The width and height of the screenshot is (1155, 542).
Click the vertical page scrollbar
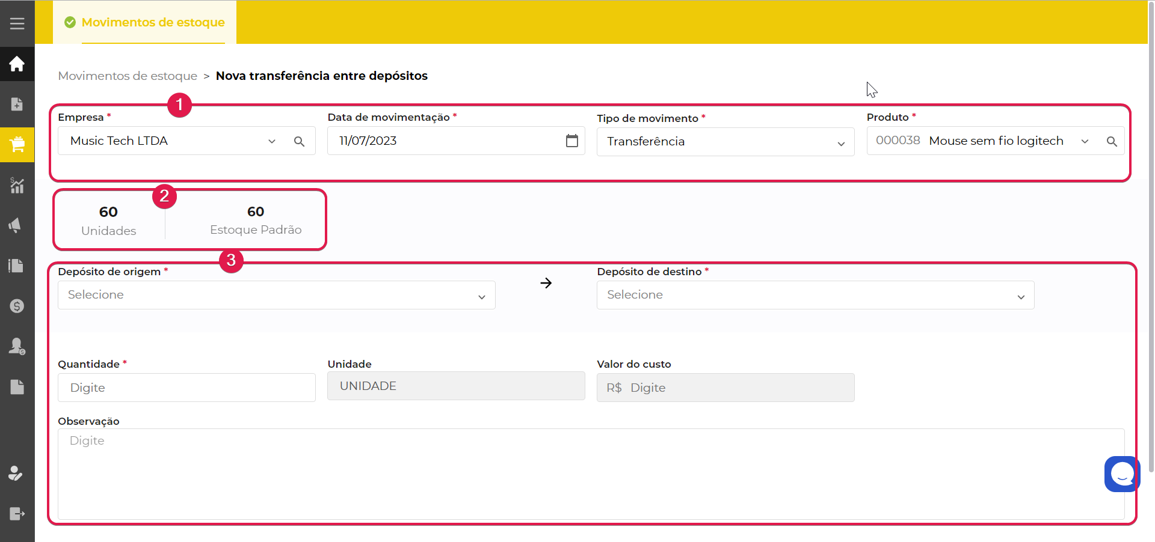coord(1150,240)
